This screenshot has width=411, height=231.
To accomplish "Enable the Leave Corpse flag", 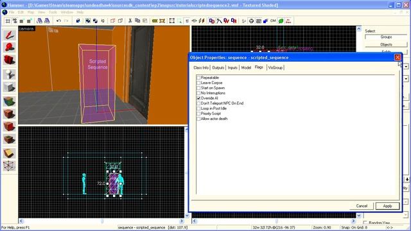I will 198,83.
